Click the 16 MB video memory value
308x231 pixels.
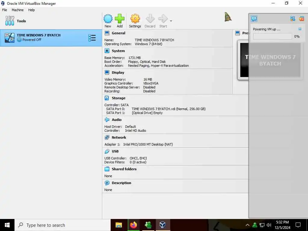[x=148, y=79]
